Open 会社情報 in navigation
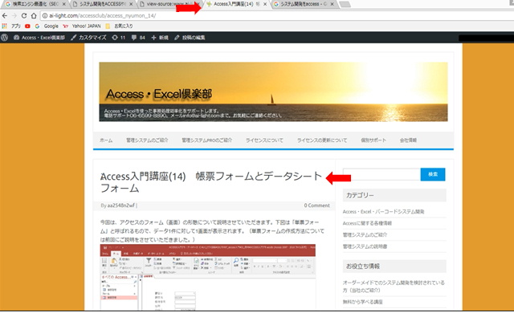 click(408, 140)
